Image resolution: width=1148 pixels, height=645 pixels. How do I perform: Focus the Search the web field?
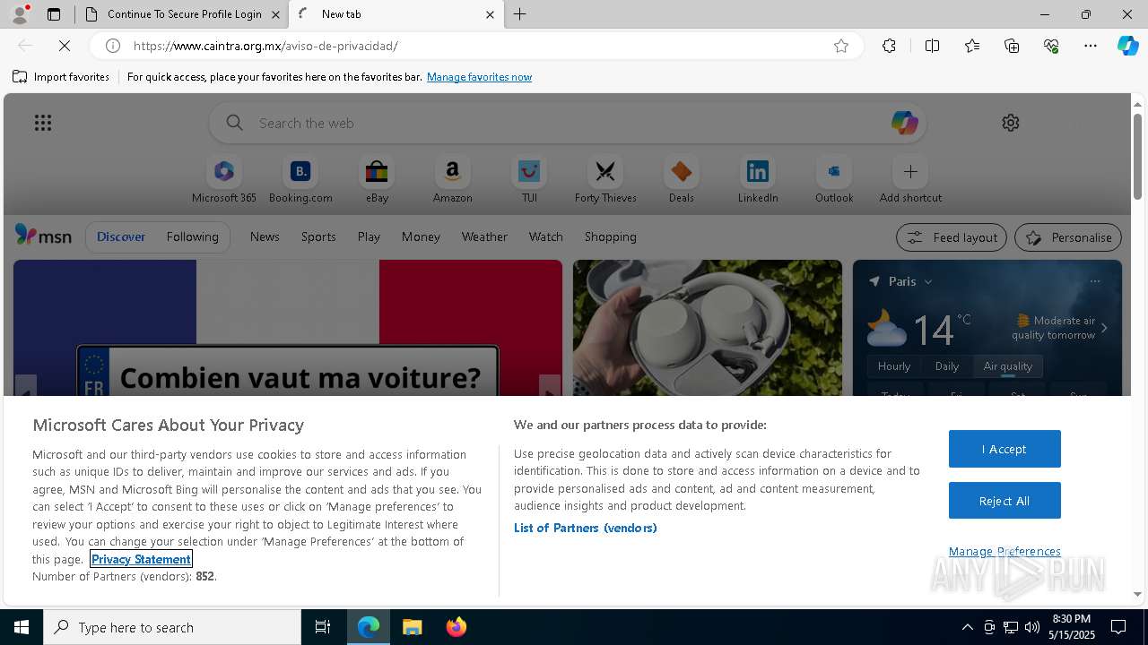568,123
